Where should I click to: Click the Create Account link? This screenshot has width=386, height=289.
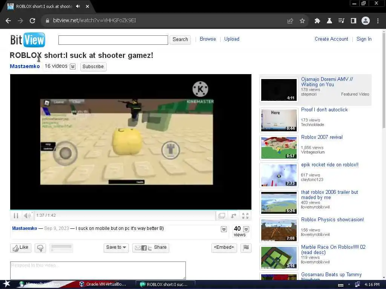pos(331,39)
